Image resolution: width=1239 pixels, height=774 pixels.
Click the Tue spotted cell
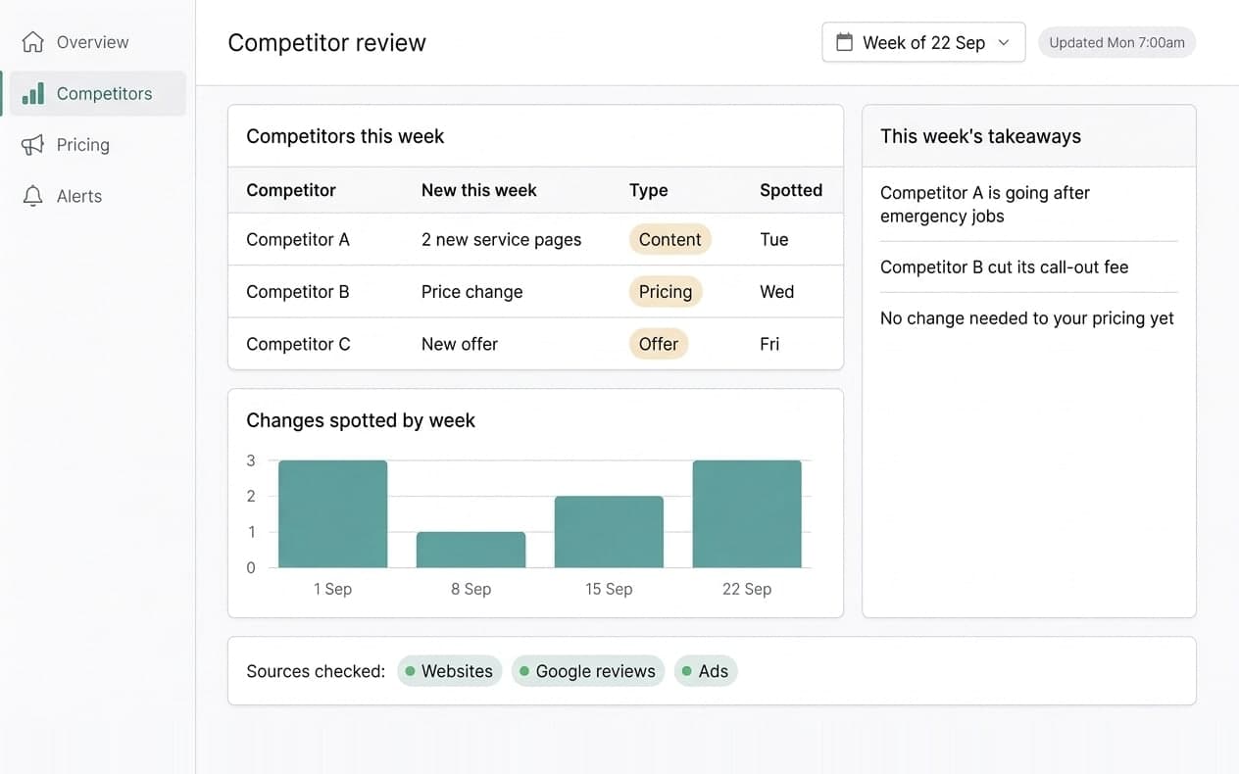click(x=774, y=239)
